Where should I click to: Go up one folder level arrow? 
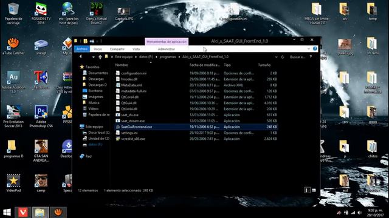tap(100, 57)
